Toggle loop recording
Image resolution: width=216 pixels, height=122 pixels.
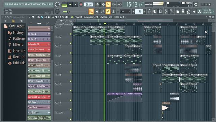tap(119, 4)
